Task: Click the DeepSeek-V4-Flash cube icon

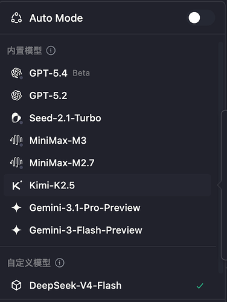Action: point(16,285)
